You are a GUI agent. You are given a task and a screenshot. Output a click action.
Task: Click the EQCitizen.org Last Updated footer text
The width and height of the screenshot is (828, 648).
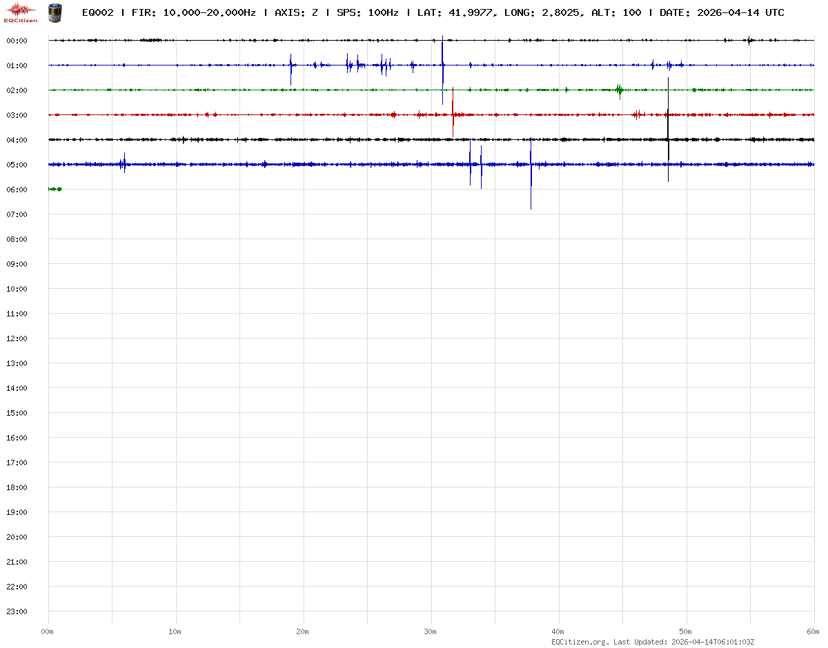click(652, 642)
